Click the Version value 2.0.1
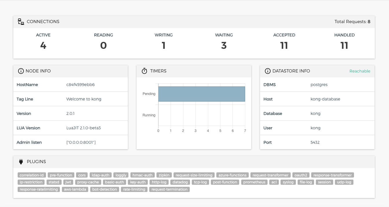 [x=70, y=114]
